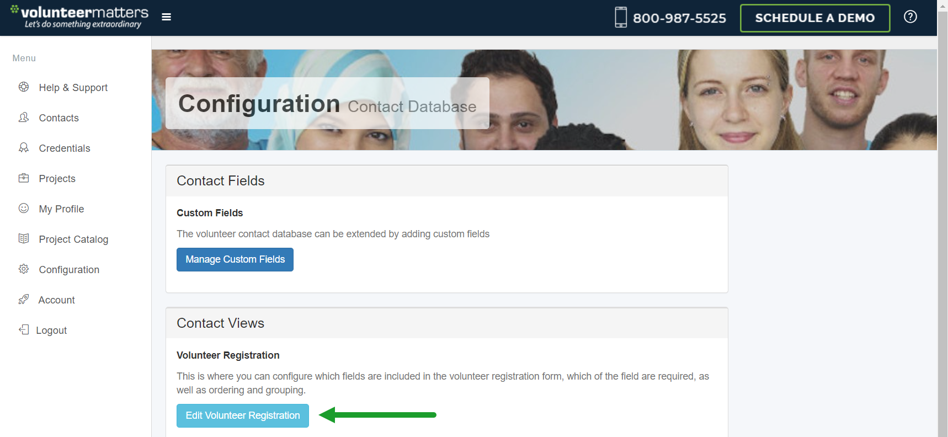Open Help & Support menu item

tap(73, 88)
